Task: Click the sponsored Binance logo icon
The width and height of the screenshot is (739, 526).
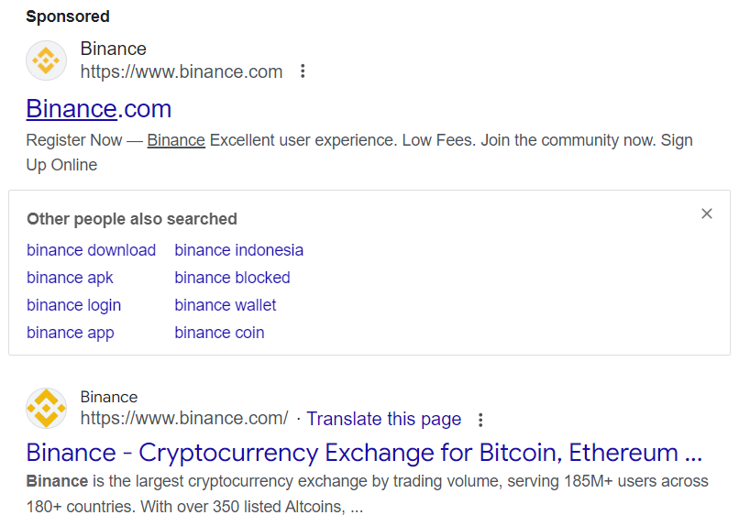Action: pos(46,60)
